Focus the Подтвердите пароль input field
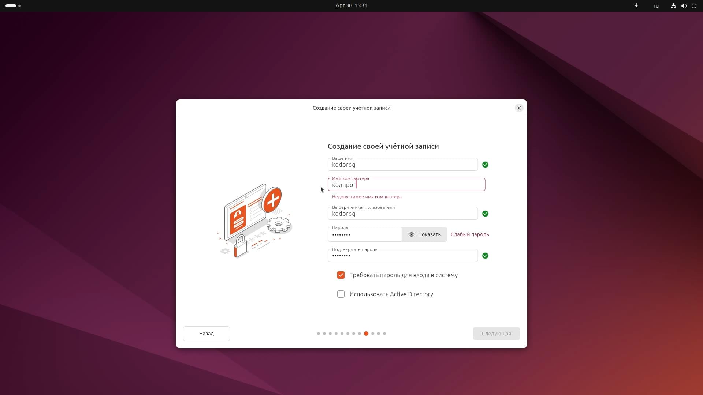This screenshot has height=395, width=703. pyautogui.click(x=403, y=256)
